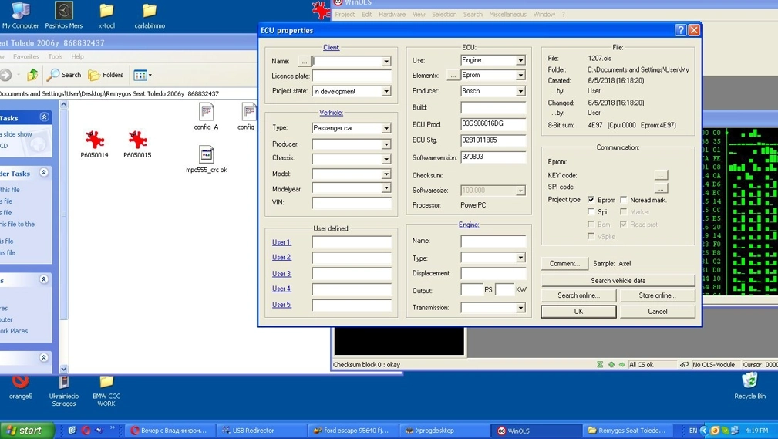The width and height of the screenshot is (778, 439).
Task: Open BMW CCC WORK folder
Action: coord(106,391)
